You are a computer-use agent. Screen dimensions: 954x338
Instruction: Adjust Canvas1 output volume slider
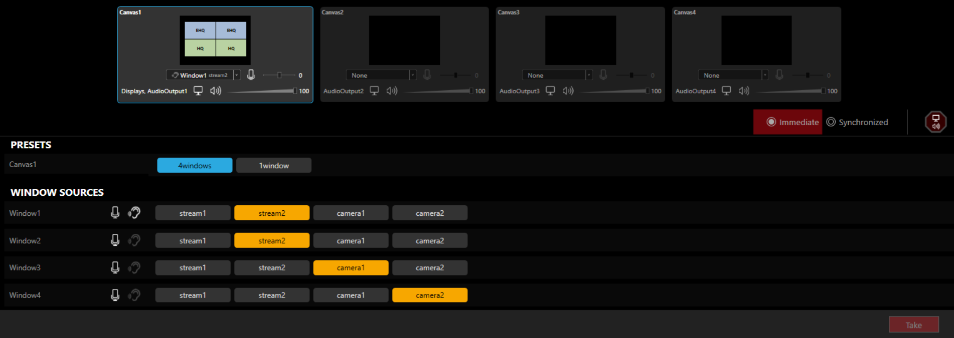click(x=294, y=91)
